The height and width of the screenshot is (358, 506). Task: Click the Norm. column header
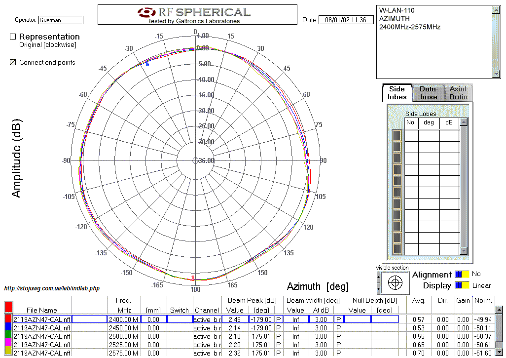click(x=483, y=301)
